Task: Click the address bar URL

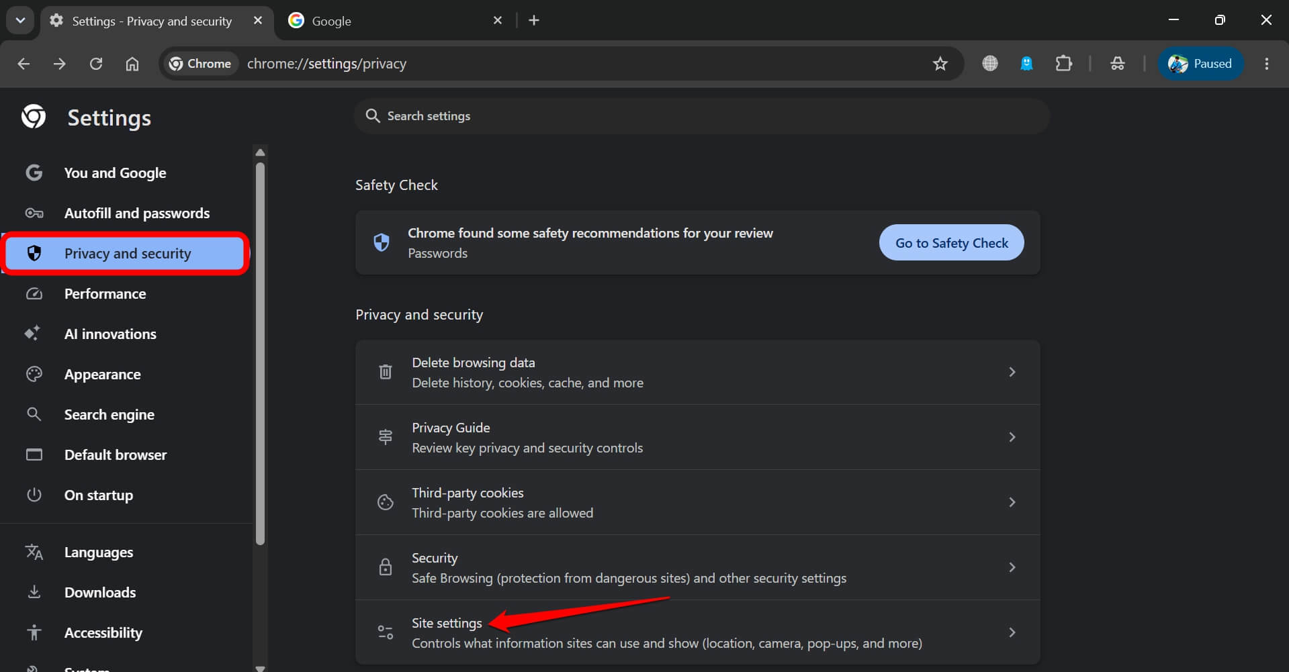Action: [x=326, y=64]
